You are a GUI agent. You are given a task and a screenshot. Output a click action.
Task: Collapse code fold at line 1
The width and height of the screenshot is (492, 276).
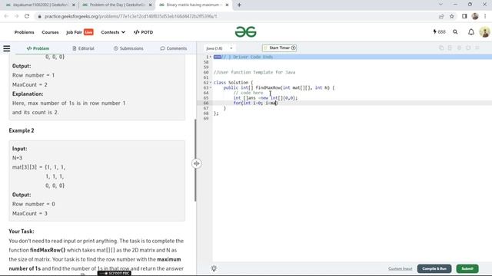coord(211,57)
